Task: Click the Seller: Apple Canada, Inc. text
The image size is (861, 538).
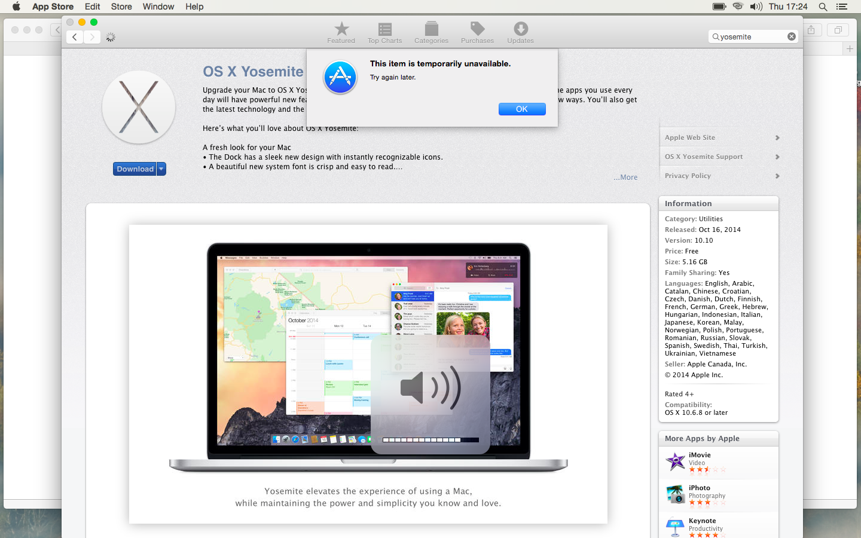Action: (x=706, y=364)
